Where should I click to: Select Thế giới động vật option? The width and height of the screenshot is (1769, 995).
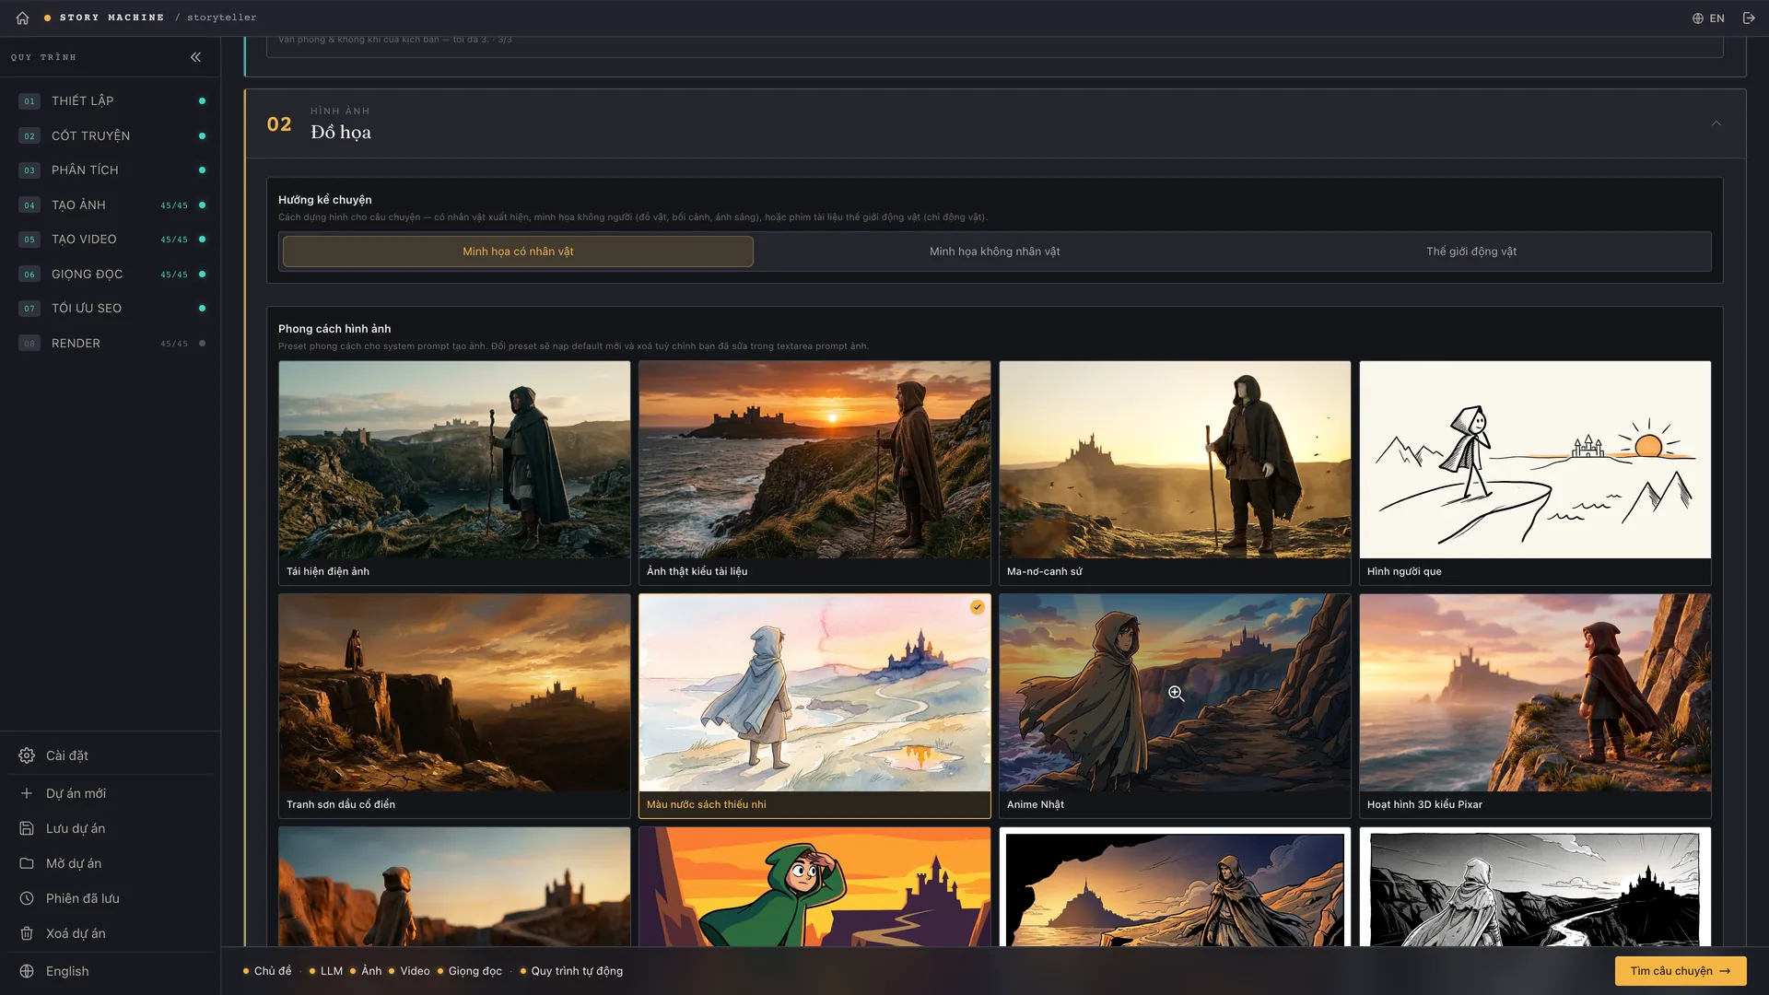click(x=1470, y=252)
